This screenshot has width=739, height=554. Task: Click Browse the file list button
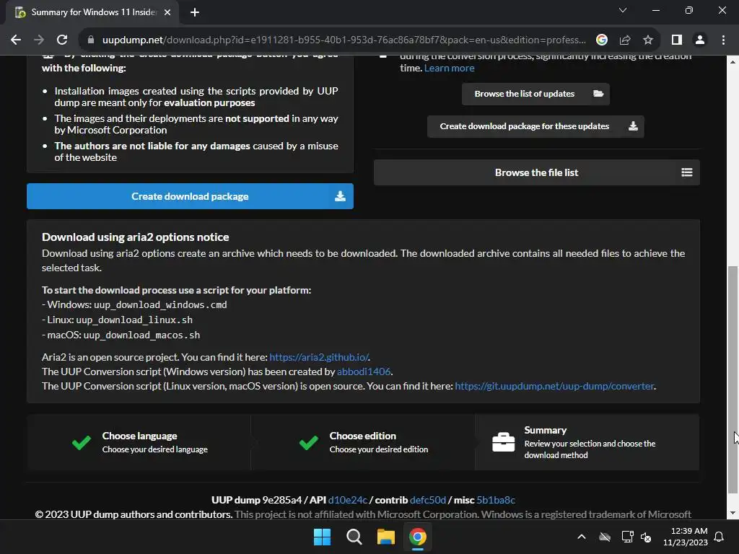pos(536,172)
